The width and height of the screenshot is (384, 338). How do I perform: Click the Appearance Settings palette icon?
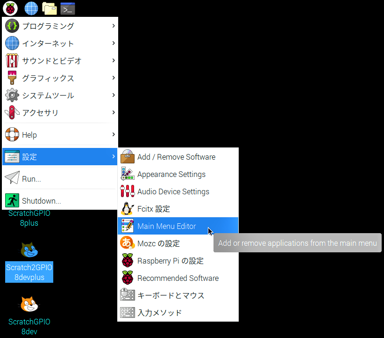(128, 174)
